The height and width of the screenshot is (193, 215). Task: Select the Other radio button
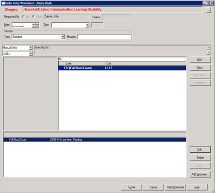point(33,16)
